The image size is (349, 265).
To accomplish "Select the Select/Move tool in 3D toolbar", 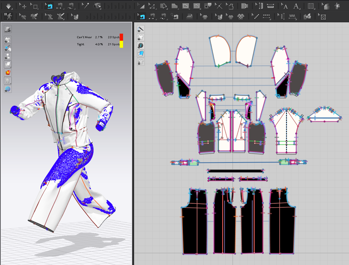I will coord(23,6).
